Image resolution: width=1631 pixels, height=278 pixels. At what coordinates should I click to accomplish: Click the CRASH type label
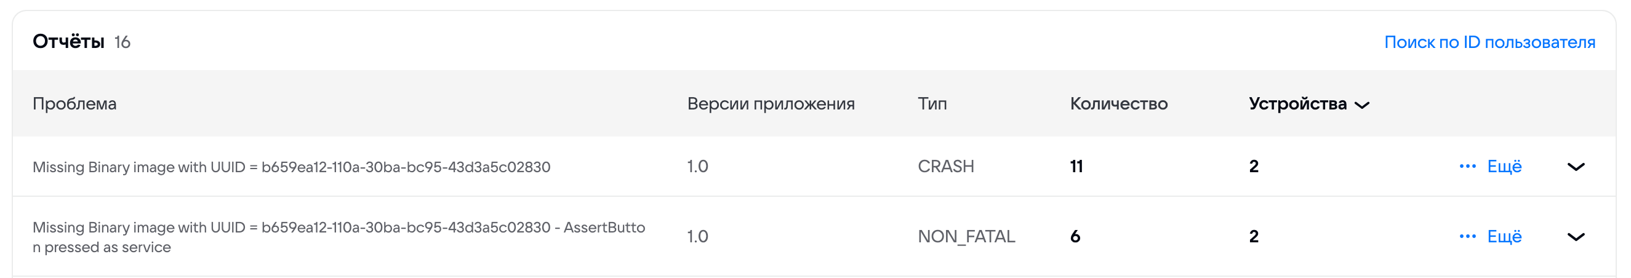point(945,167)
